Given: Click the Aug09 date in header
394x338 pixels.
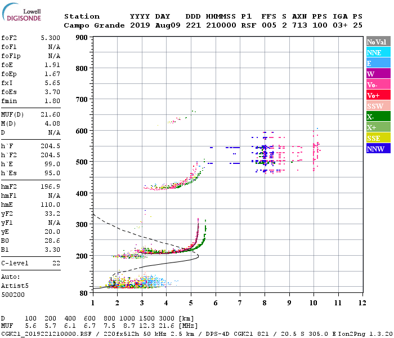Looking at the screenshot, I should [168, 25].
